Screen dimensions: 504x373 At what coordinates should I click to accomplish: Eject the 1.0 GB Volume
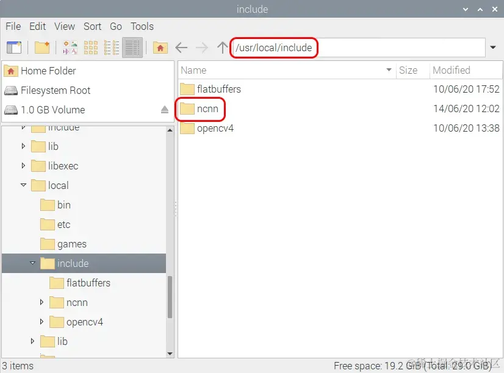165,110
